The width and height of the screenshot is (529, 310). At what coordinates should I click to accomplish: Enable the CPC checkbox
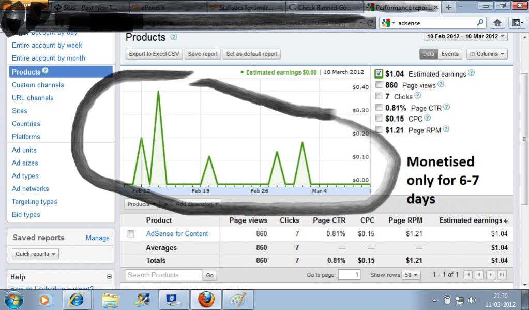(x=379, y=118)
